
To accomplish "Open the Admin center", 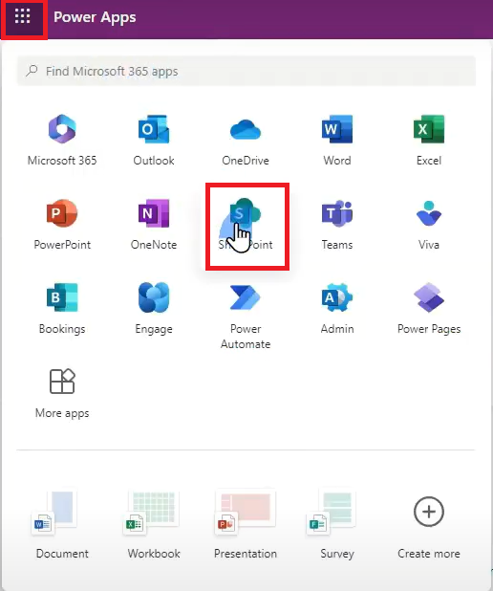I will pos(337,309).
